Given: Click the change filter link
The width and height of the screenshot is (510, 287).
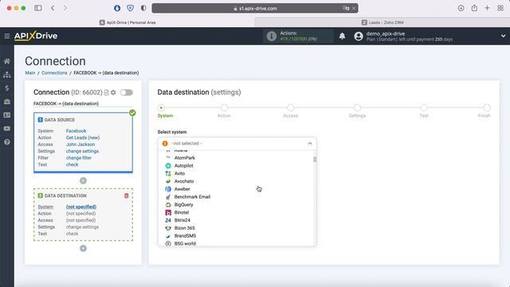Looking at the screenshot, I should (78, 158).
